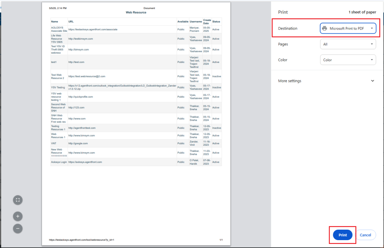The width and height of the screenshot is (384, 248).
Task: Click the Print button
Action: [342, 235]
